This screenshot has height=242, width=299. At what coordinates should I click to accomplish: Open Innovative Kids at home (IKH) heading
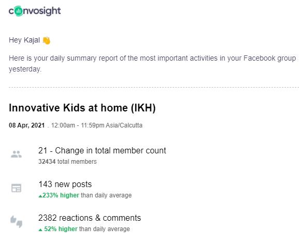click(x=82, y=108)
